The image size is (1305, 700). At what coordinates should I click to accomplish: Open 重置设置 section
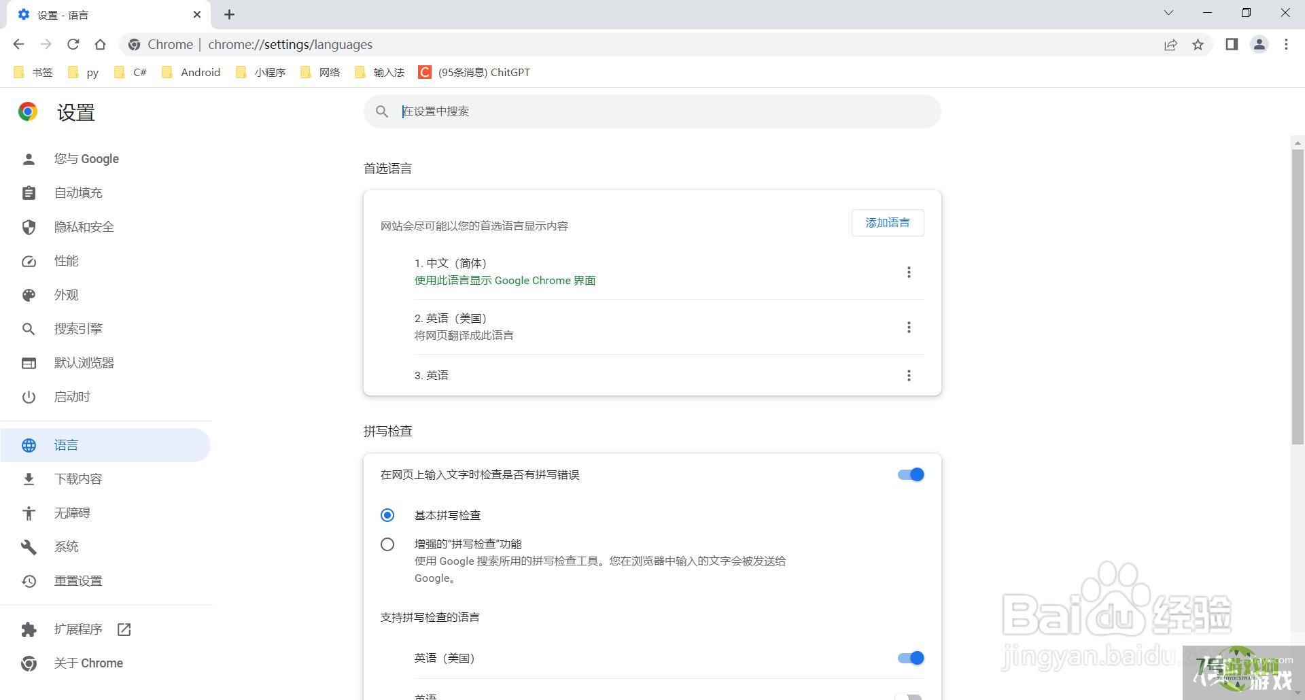click(106, 581)
